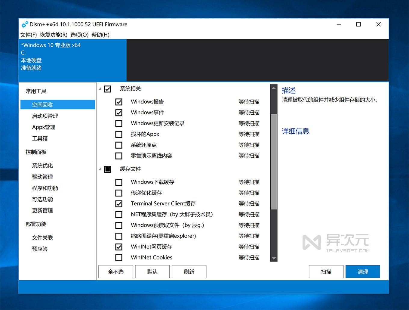The height and width of the screenshot is (310, 409).
Task: Uncheck the WinINet网页缓存 checkbox
Action: pyautogui.click(x=119, y=247)
